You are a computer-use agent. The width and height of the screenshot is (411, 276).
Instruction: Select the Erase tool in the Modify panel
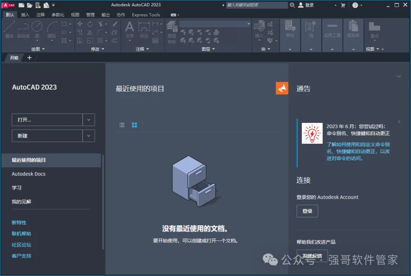[115, 24]
